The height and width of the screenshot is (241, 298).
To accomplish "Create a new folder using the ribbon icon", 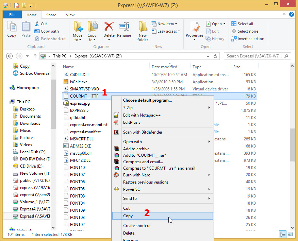I will (x=143, y=31).
